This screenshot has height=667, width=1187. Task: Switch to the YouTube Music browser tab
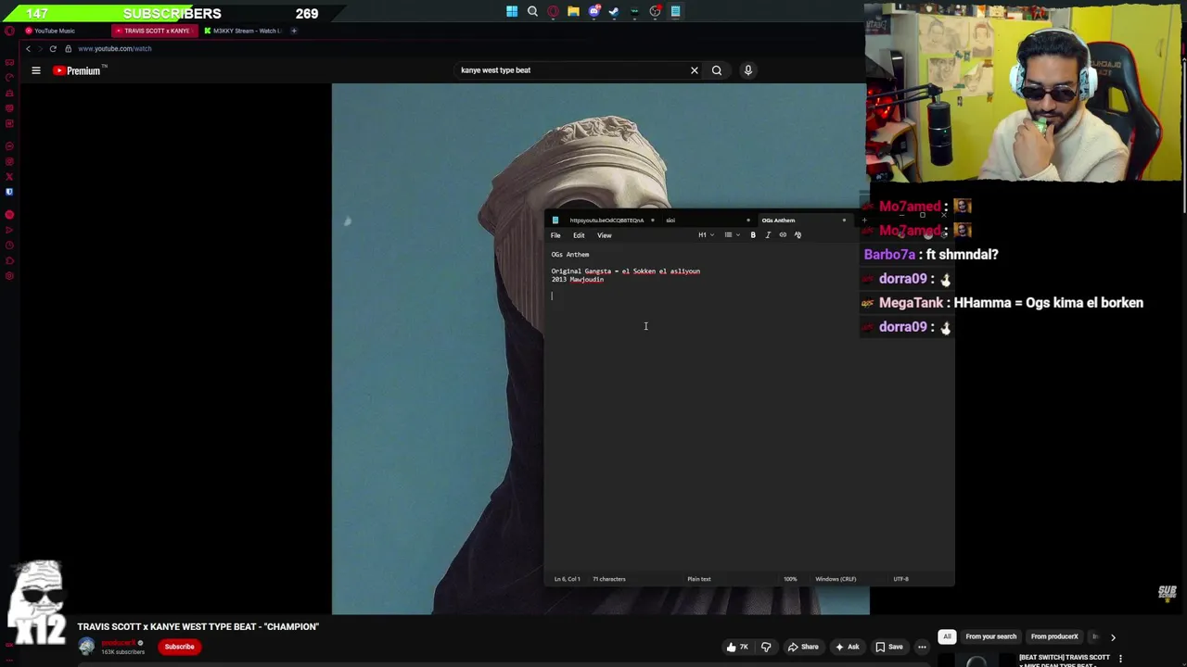click(x=62, y=31)
